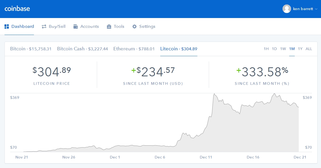
Task: Click the Nov 21 axis label
Action: click(x=22, y=157)
